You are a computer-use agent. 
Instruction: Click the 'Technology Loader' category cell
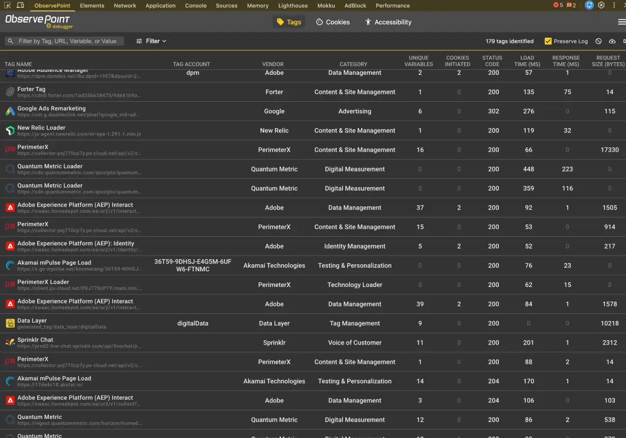tap(355, 285)
